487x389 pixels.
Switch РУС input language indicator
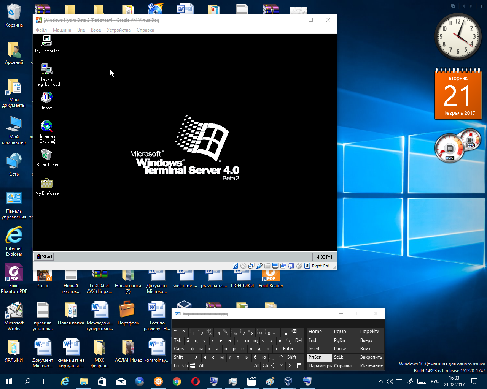coord(435,381)
